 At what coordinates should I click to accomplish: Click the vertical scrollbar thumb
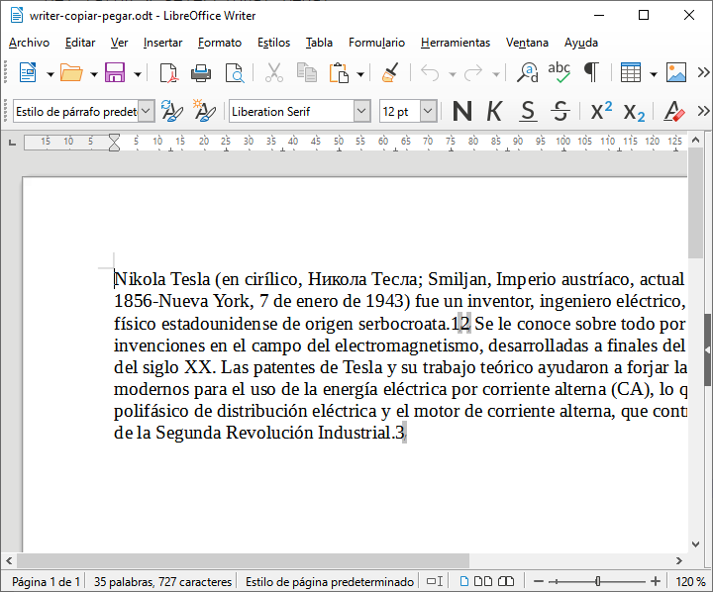(x=695, y=203)
